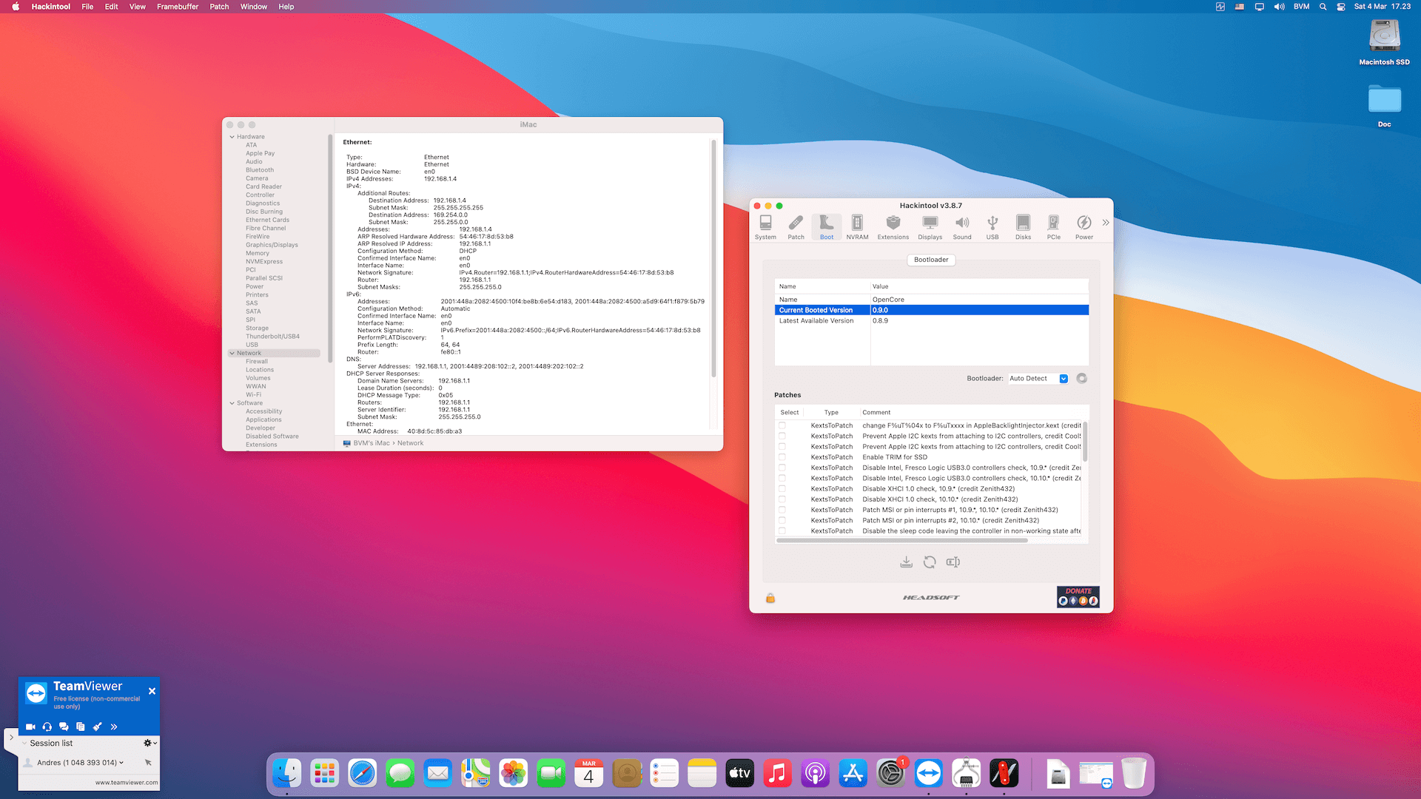Check the Disable Intel Fresco Logic 10.10 patch

point(782,478)
